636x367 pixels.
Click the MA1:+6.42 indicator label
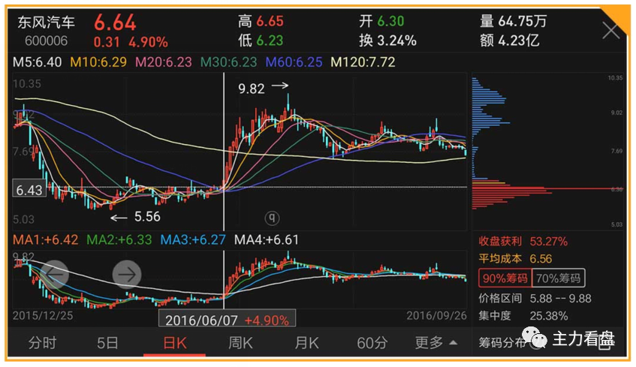(45, 239)
